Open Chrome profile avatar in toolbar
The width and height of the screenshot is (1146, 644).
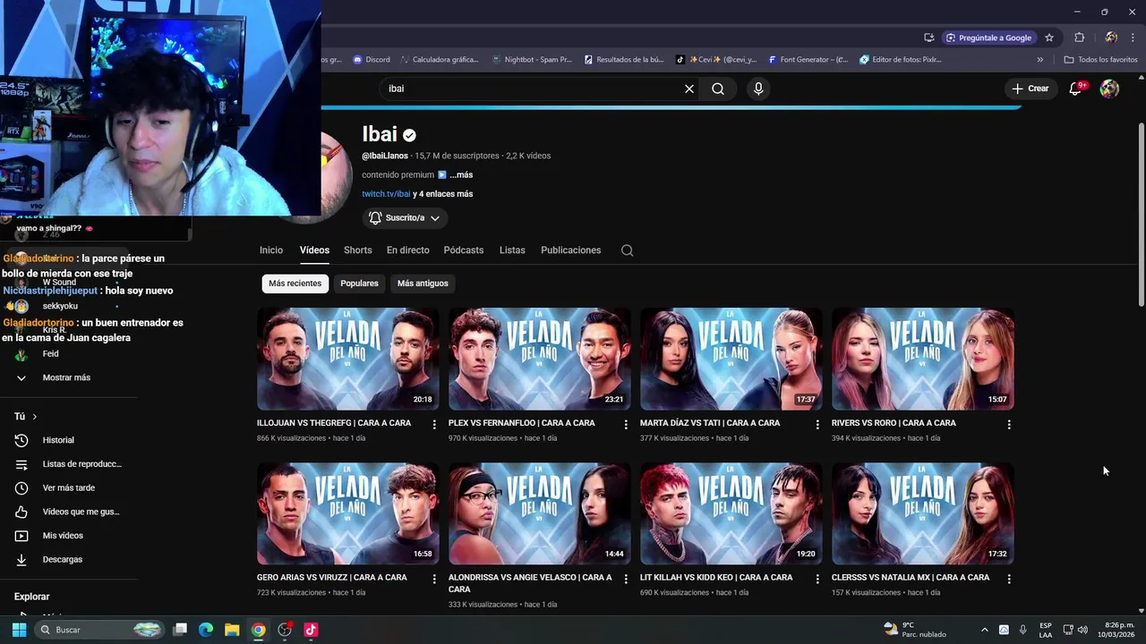tap(1111, 38)
